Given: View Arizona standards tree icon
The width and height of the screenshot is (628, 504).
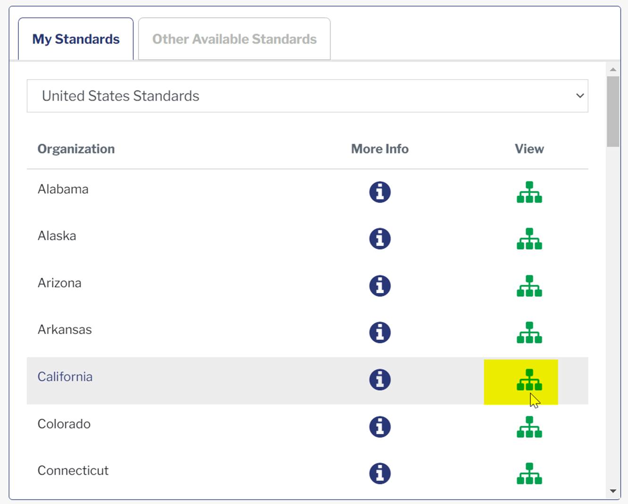Looking at the screenshot, I should 529,286.
